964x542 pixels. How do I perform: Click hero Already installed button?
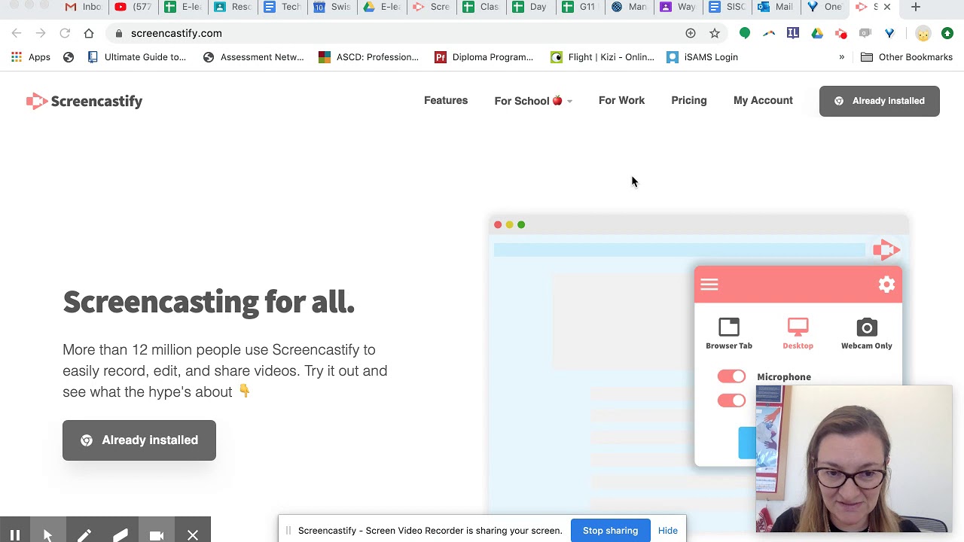click(x=139, y=440)
